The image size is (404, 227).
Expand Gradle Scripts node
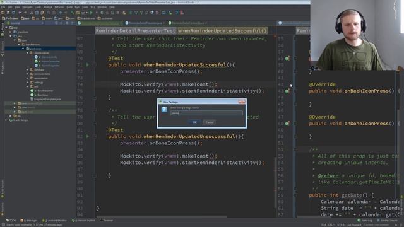pos(6,120)
